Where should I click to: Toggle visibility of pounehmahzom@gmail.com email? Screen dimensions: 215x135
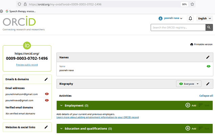pos(47,94)
